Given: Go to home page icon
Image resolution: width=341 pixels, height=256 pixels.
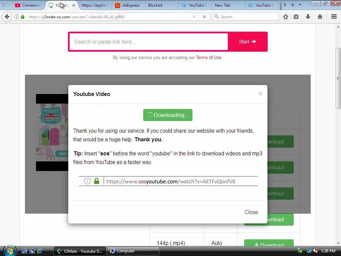Looking at the screenshot, I should coord(320,17).
